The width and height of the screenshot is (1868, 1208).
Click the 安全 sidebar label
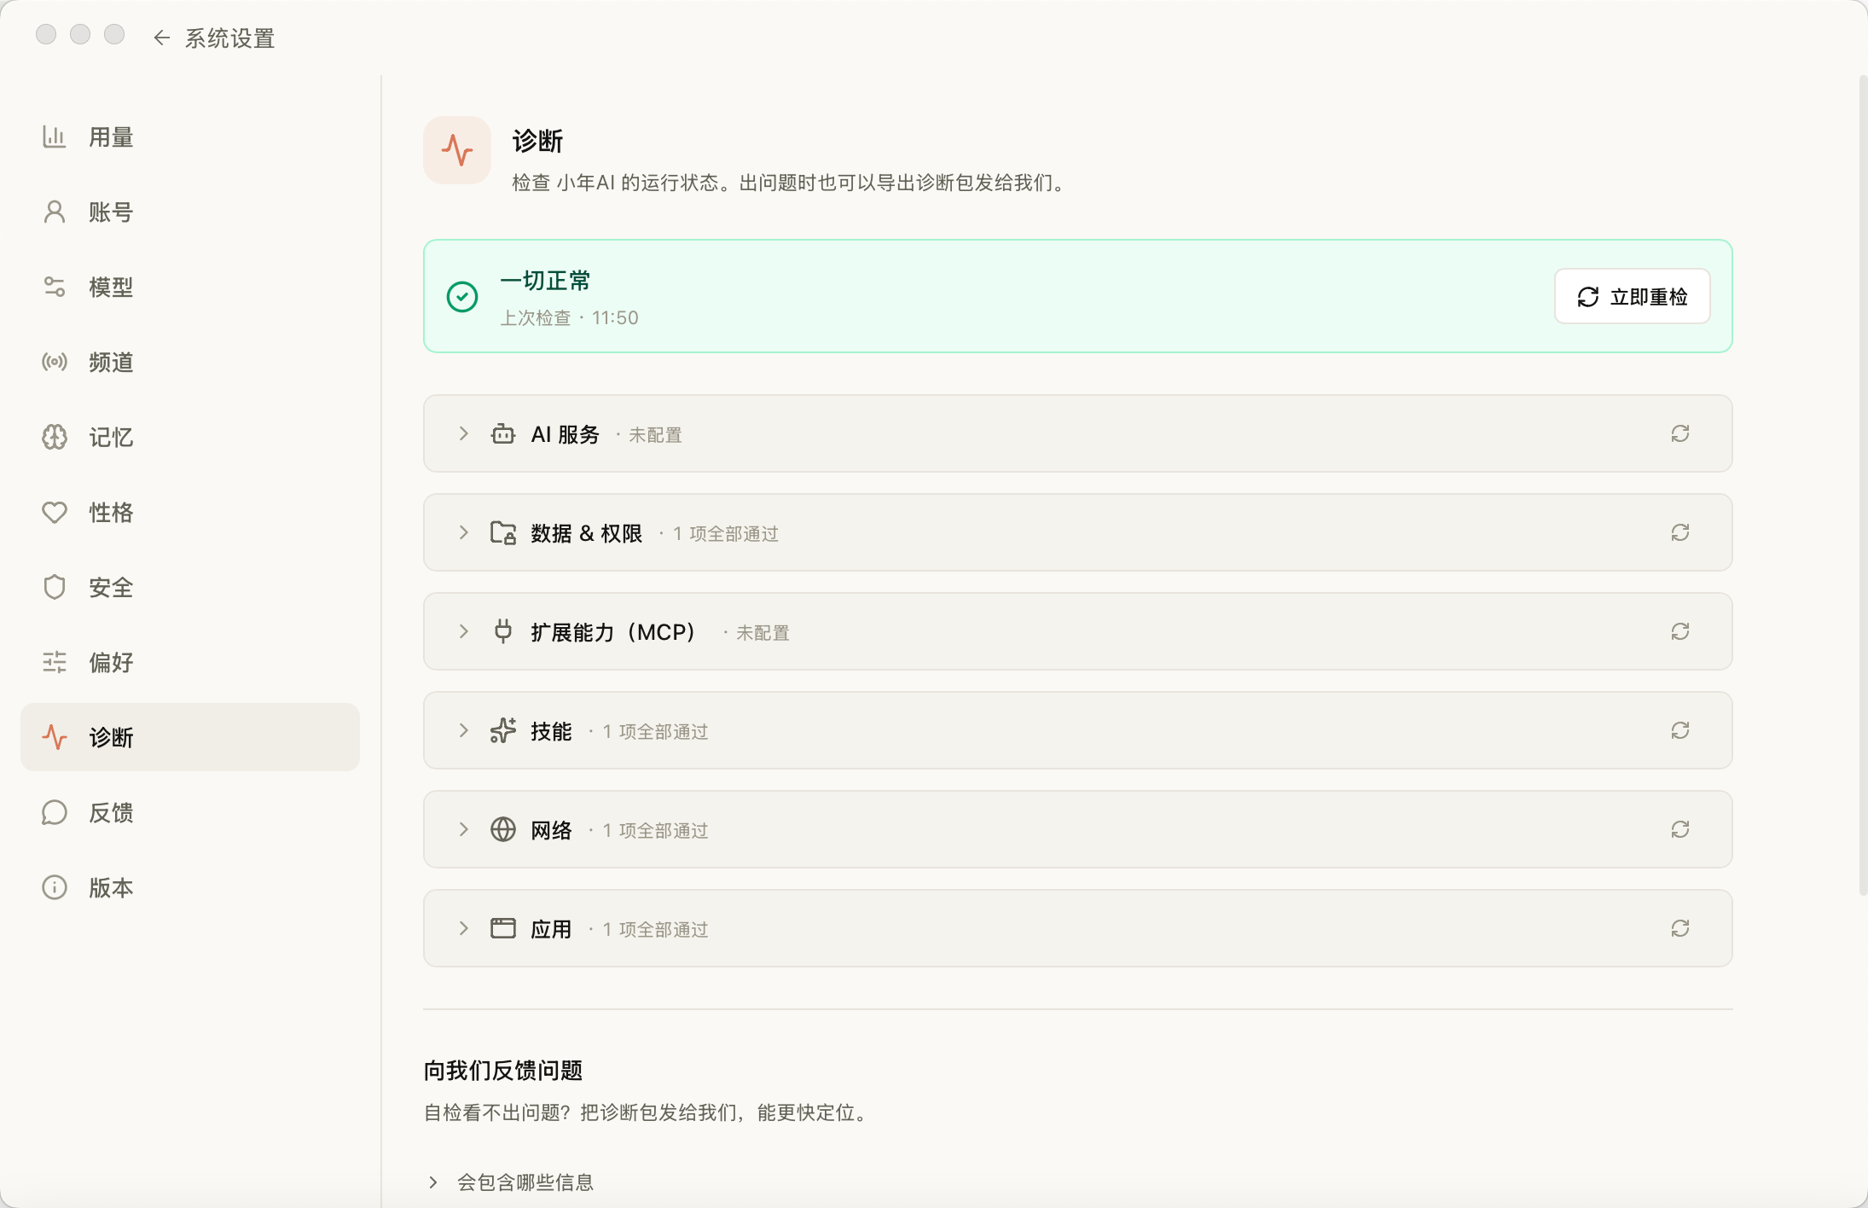coord(111,587)
